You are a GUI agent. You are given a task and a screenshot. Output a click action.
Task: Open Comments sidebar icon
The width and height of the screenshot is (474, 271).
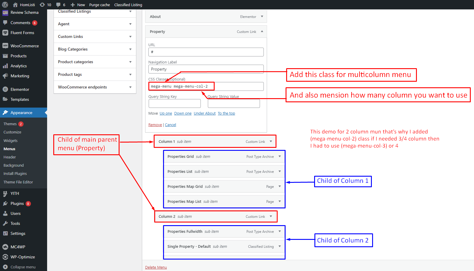[5, 23]
